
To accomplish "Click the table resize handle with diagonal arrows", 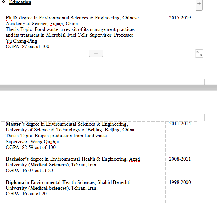I will pyautogui.click(x=199, y=53).
